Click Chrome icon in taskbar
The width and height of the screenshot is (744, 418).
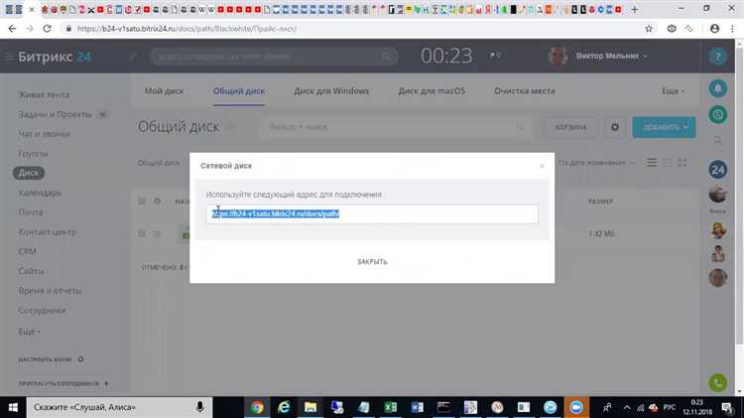coord(257,407)
